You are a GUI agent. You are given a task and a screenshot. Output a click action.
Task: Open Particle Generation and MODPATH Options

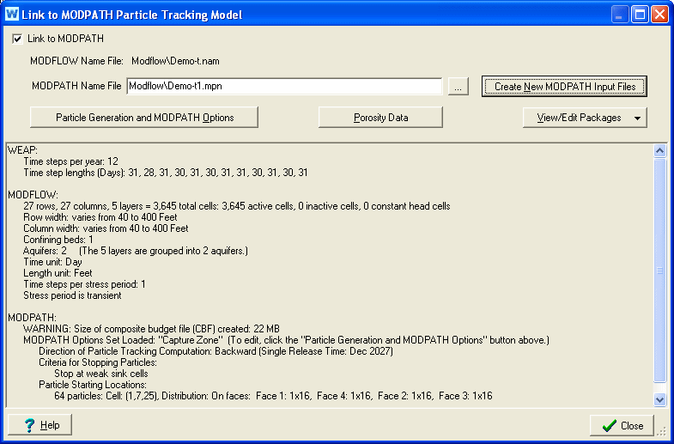tap(144, 118)
